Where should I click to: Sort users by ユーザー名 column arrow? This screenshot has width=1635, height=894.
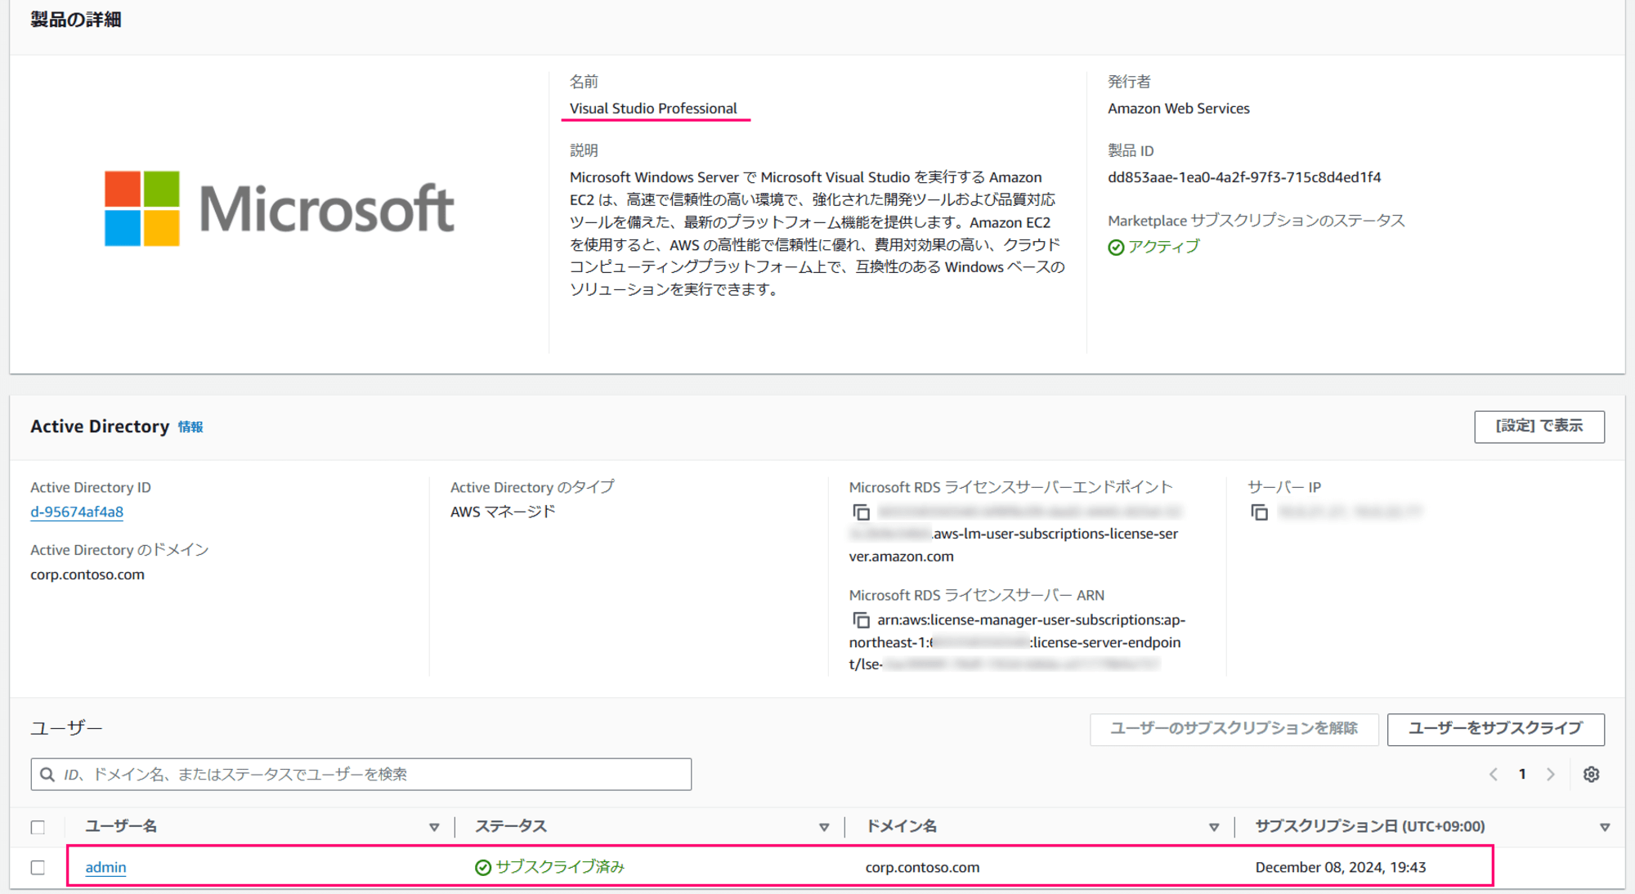point(434,827)
